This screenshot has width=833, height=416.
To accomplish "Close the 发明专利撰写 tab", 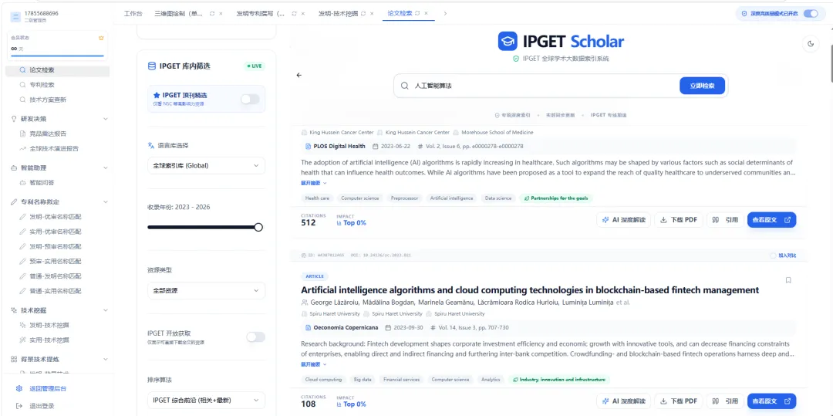I will pos(302,13).
